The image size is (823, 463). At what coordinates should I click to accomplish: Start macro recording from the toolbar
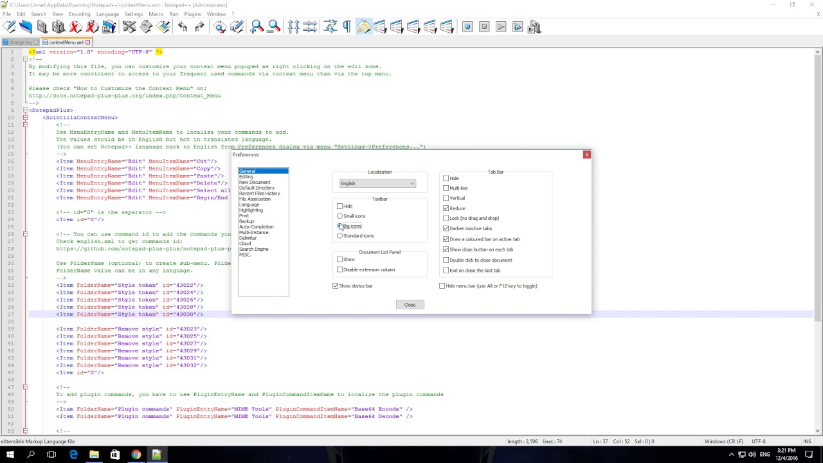click(467, 26)
